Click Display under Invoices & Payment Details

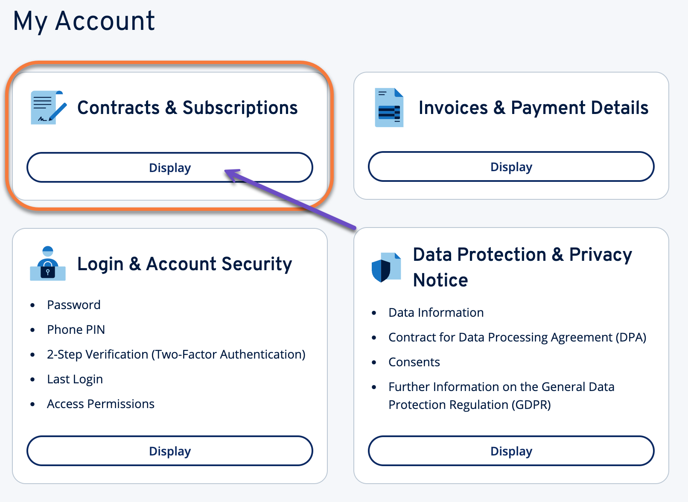(x=511, y=167)
